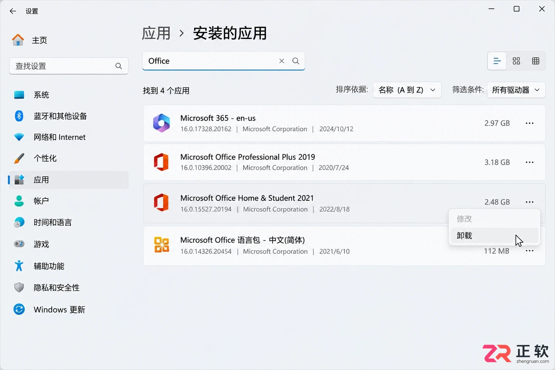The image size is (555, 370).
Task: Open more options for Office Home & Student 2021
Action: click(x=530, y=202)
